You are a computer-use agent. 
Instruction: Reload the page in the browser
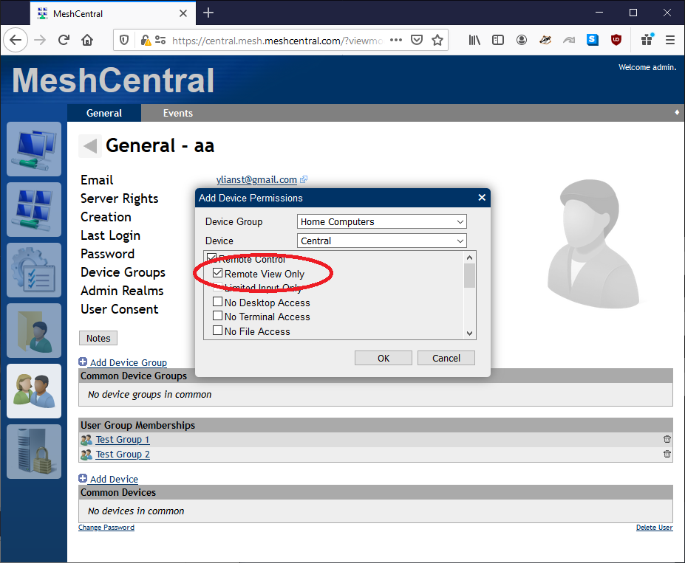64,40
